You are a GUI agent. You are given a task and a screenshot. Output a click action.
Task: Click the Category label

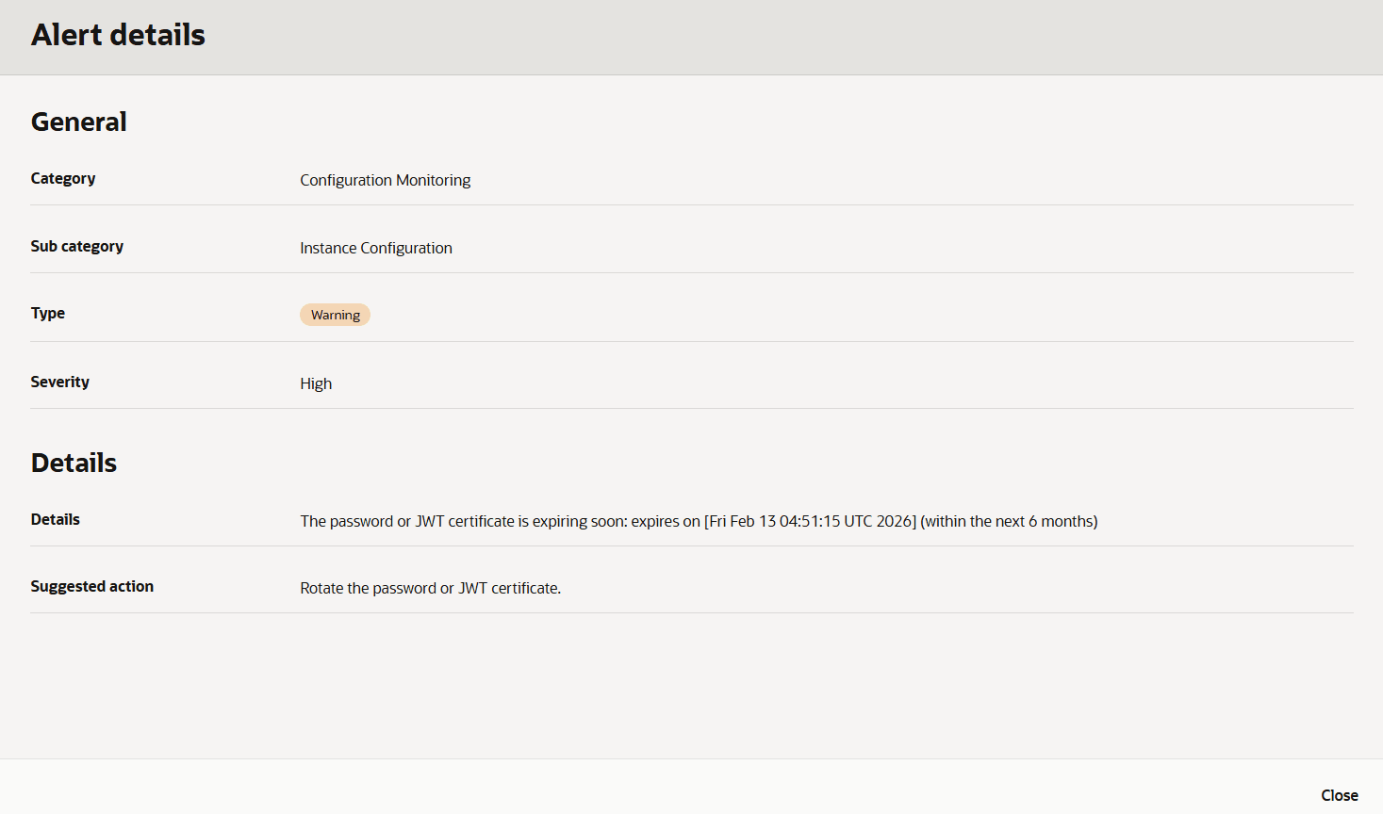(62, 178)
